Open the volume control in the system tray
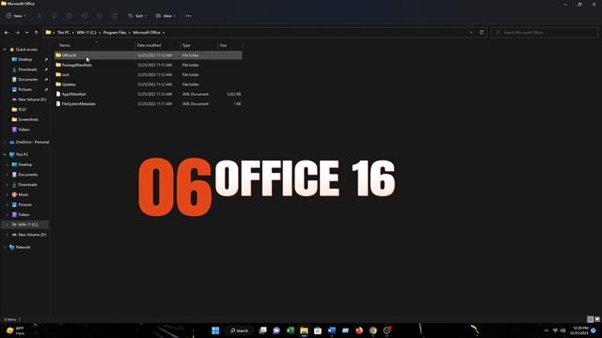The height and width of the screenshot is (338, 602). point(563,330)
